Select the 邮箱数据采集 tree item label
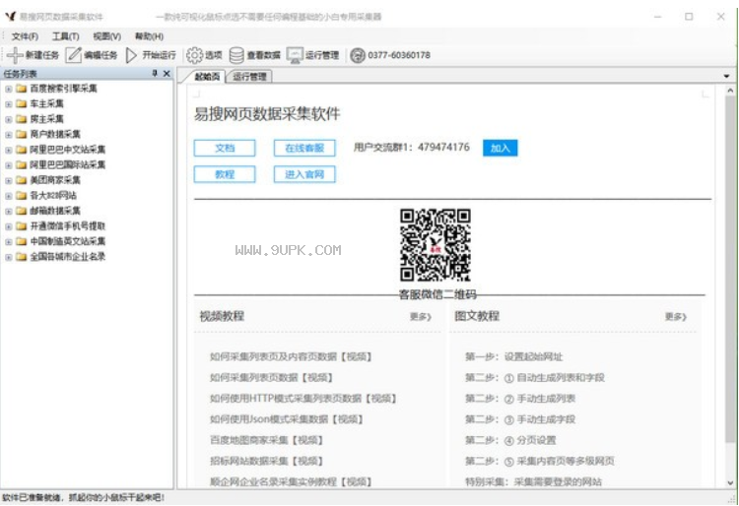The height and width of the screenshot is (506, 739). pyautogui.click(x=55, y=211)
